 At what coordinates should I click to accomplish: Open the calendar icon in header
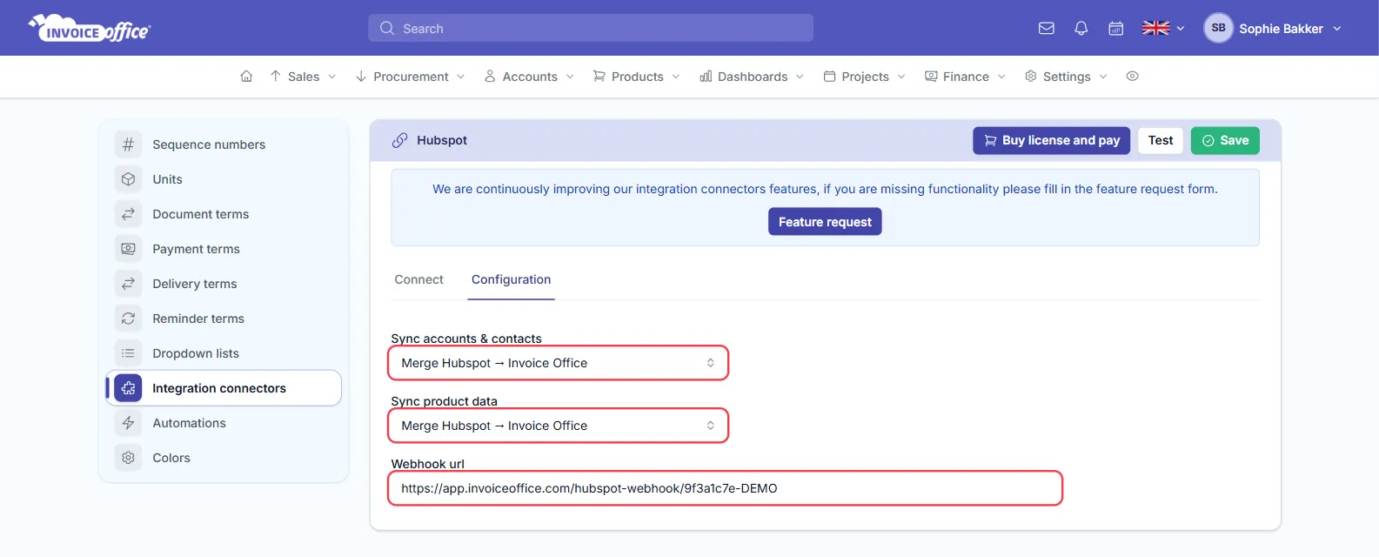click(1116, 29)
